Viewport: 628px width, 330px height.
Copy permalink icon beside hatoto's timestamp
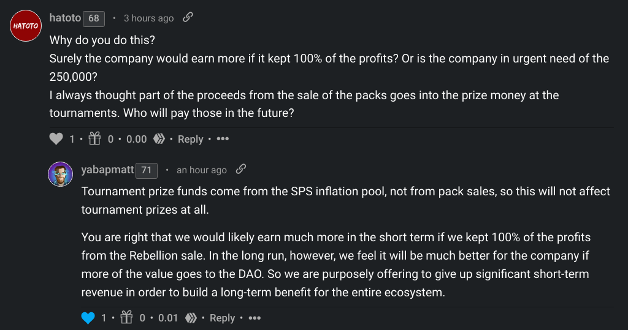point(188,18)
